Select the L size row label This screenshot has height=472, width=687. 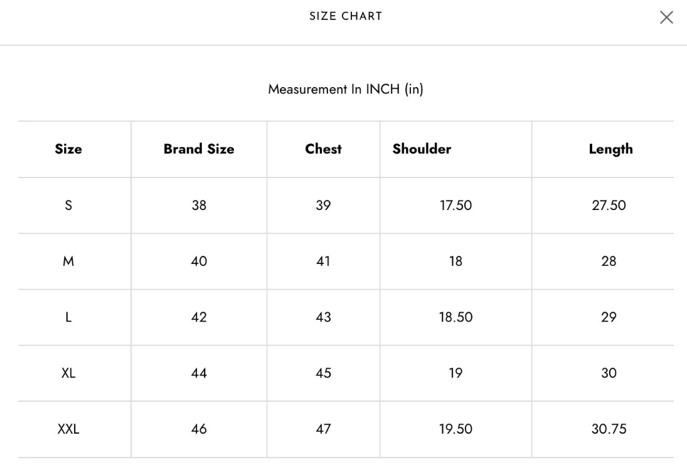click(x=68, y=317)
